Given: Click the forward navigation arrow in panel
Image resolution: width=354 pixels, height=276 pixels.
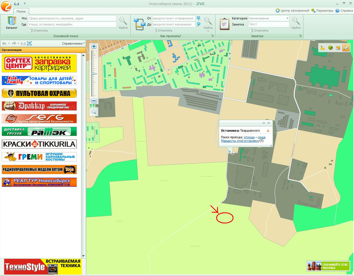Looking at the screenshot, I should click(14, 43).
